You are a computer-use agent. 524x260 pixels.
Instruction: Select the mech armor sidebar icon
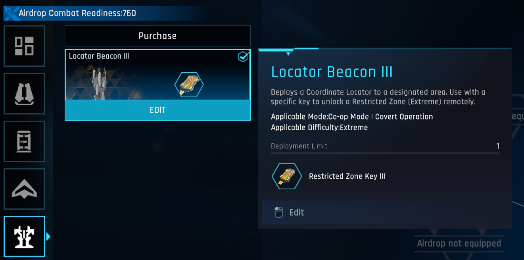(x=24, y=94)
